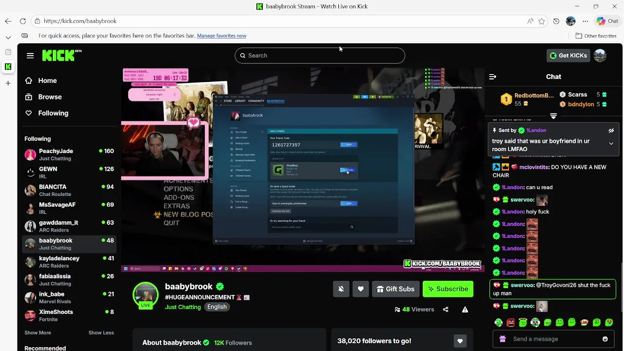Click Show More under Following list
The width and height of the screenshot is (624, 351).
(x=38, y=333)
